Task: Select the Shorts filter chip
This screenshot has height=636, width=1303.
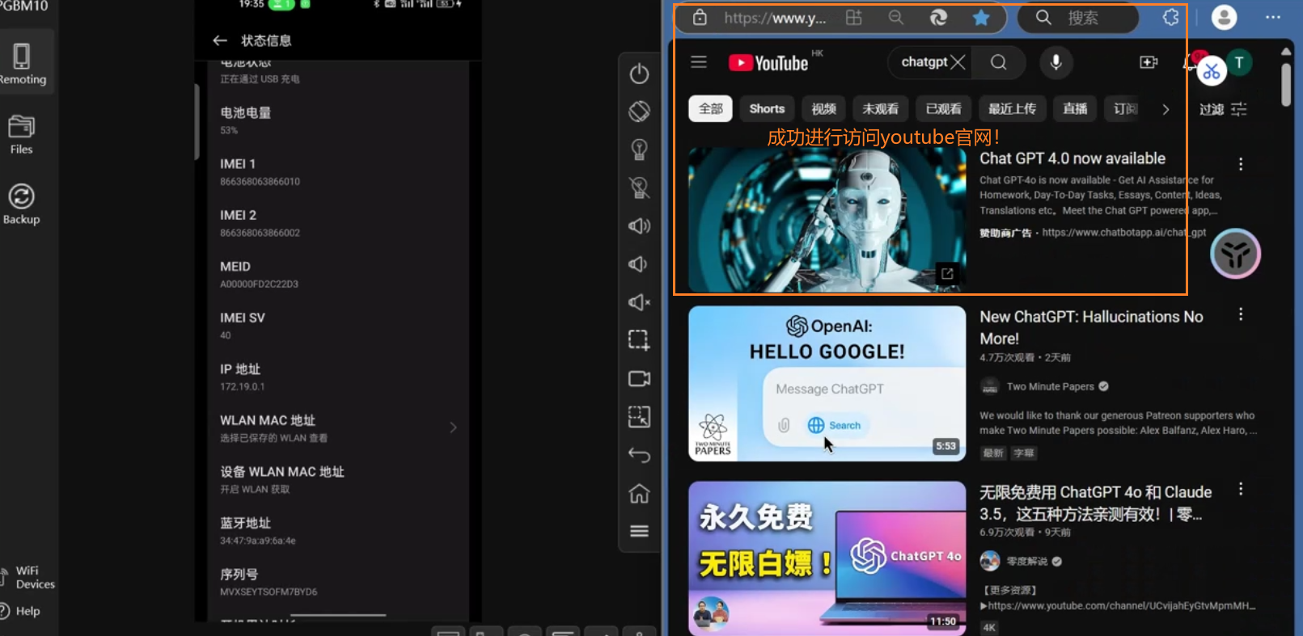Action: tap(767, 108)
